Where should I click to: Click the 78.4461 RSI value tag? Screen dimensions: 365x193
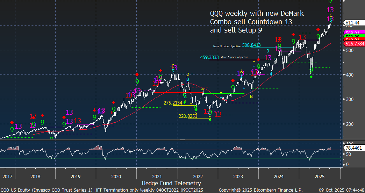[x=355, y=148]
